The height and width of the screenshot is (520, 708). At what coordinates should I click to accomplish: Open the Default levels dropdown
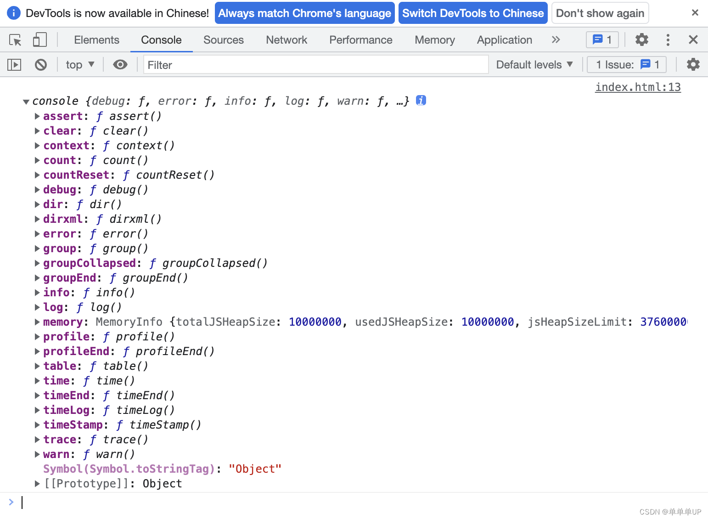pyautogui.click(x=534, y=65)
